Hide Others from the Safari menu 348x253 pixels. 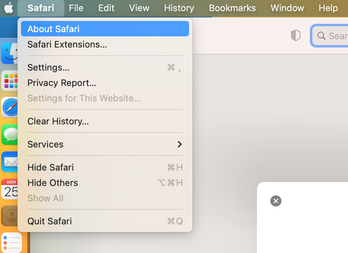click(x=53, y=182)
